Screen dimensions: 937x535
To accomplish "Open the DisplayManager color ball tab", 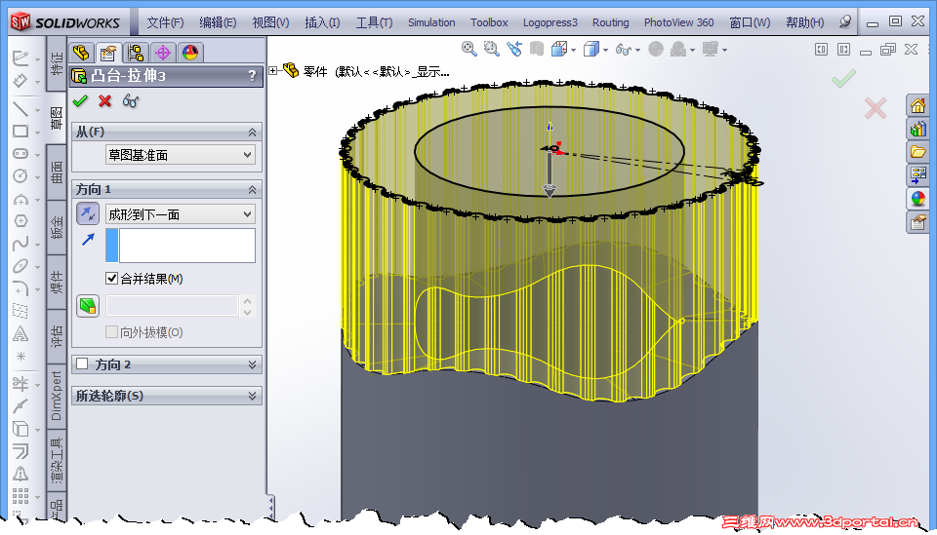I will click(x=190, y=53).
